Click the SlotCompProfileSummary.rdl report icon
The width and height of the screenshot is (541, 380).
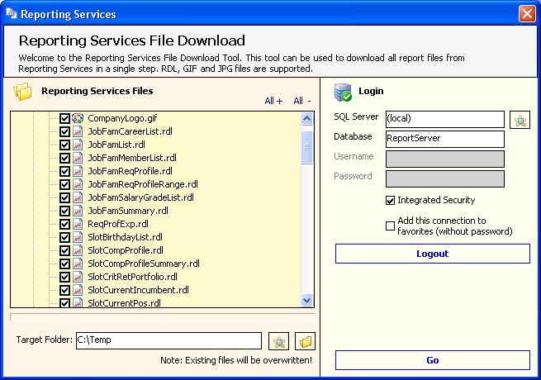(x=78, y=264)
